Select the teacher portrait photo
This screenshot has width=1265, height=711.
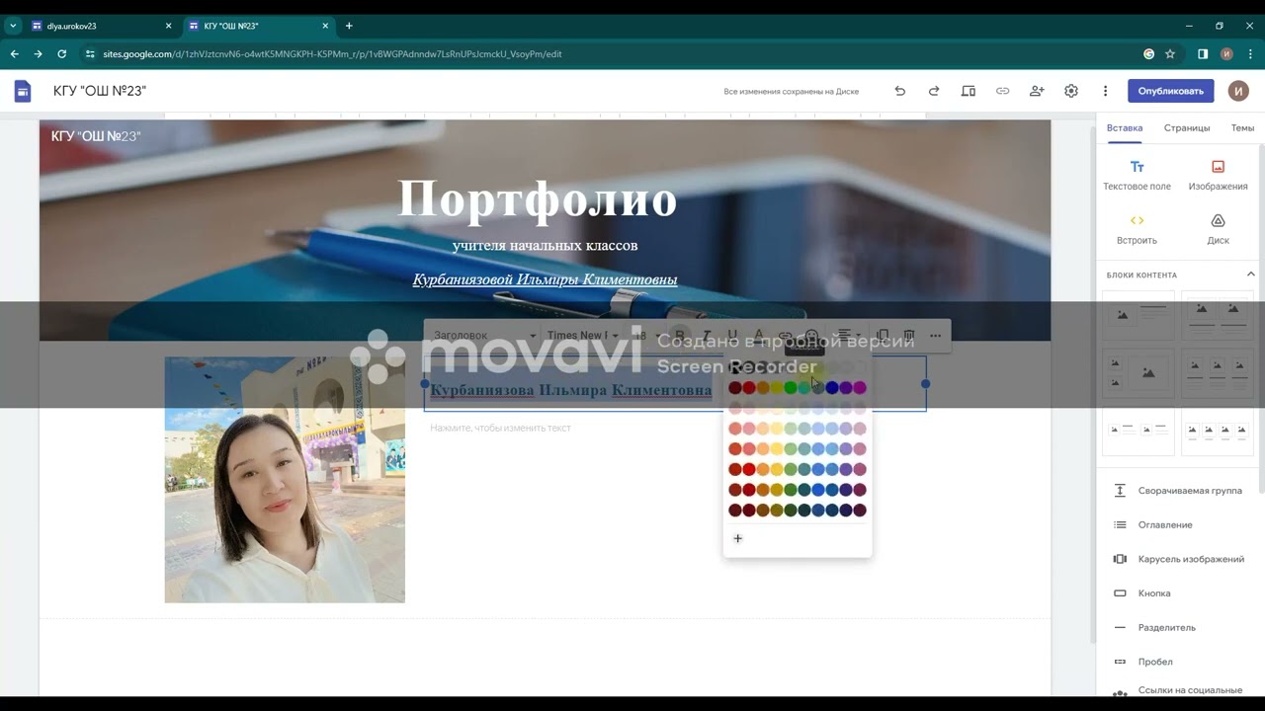285,480
